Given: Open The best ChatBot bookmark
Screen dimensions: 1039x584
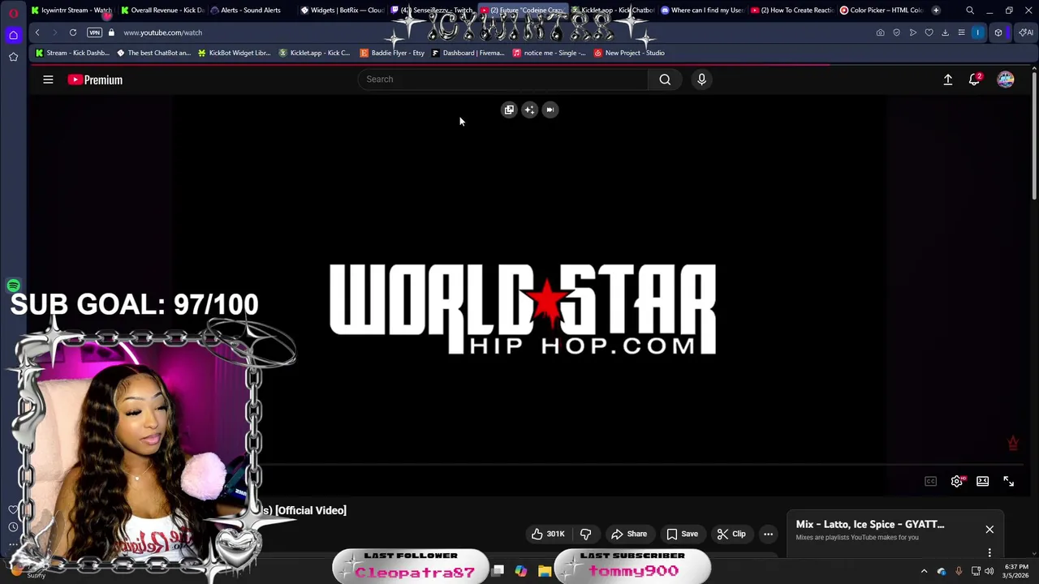Looking at the screenshot, I should [153, 53].
